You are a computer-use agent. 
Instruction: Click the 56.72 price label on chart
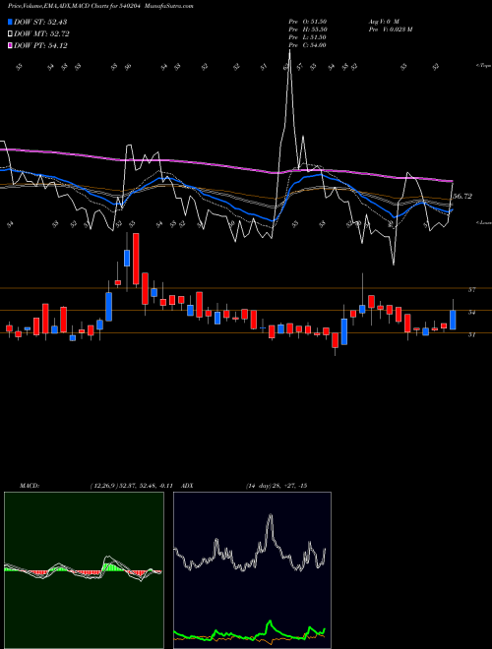coord(462,197)
